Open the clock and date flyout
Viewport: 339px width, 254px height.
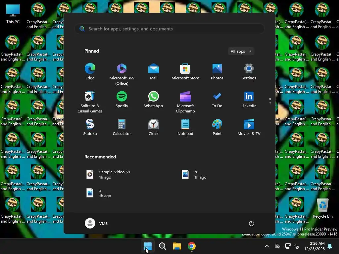315,246
